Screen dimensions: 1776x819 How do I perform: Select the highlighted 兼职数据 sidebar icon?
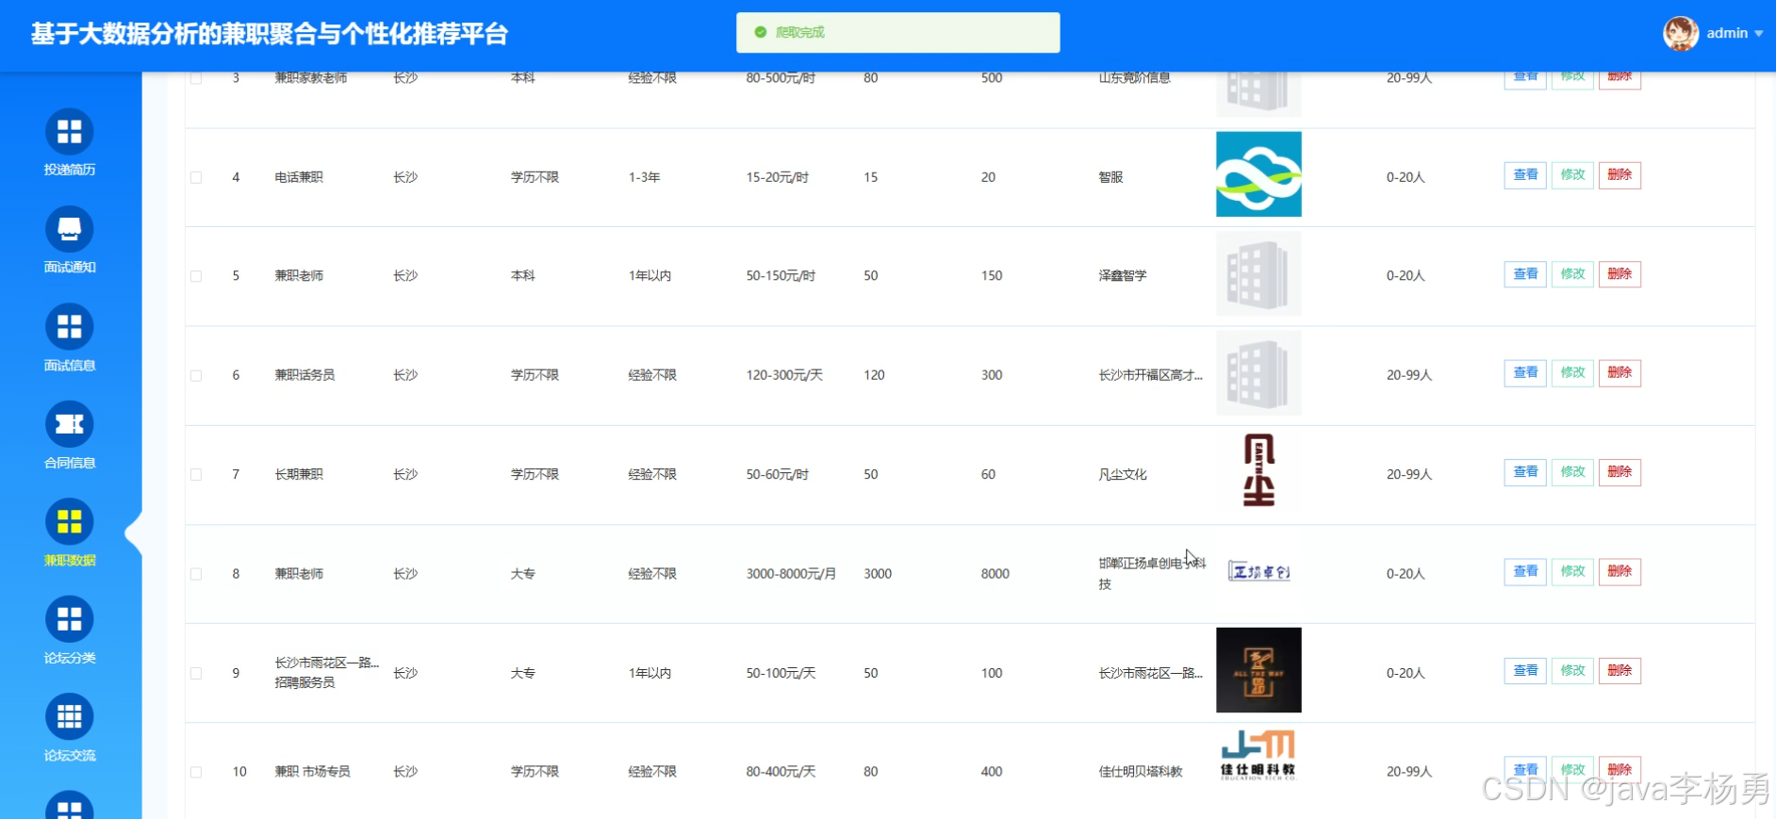[69, 522]
